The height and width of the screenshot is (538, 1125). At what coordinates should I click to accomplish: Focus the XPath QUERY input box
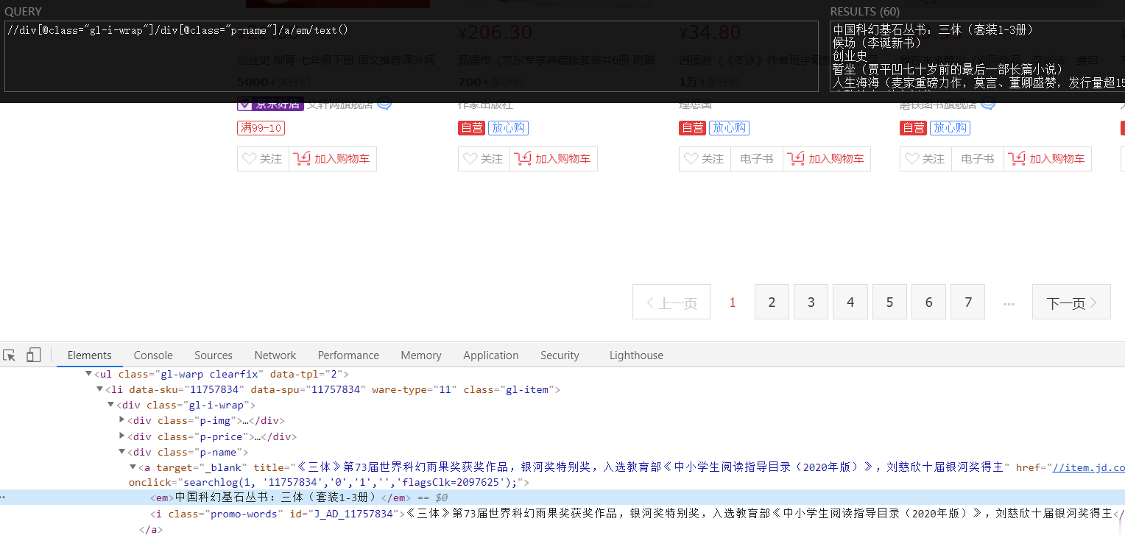[x=412, y=56]
